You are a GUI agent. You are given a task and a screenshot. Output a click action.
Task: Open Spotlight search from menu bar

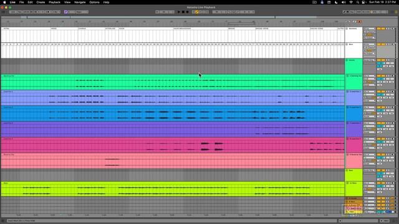click(x=357, y=2)
